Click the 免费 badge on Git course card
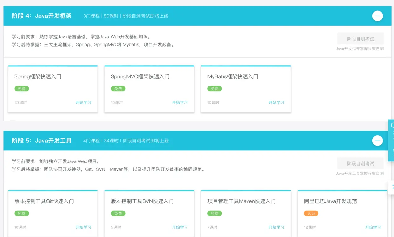 coord(22,213)
